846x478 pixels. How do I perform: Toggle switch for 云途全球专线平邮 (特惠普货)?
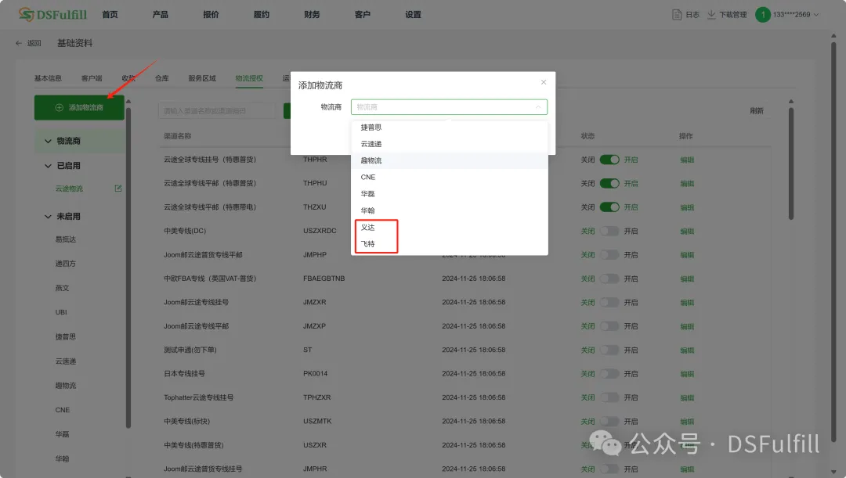609,184
